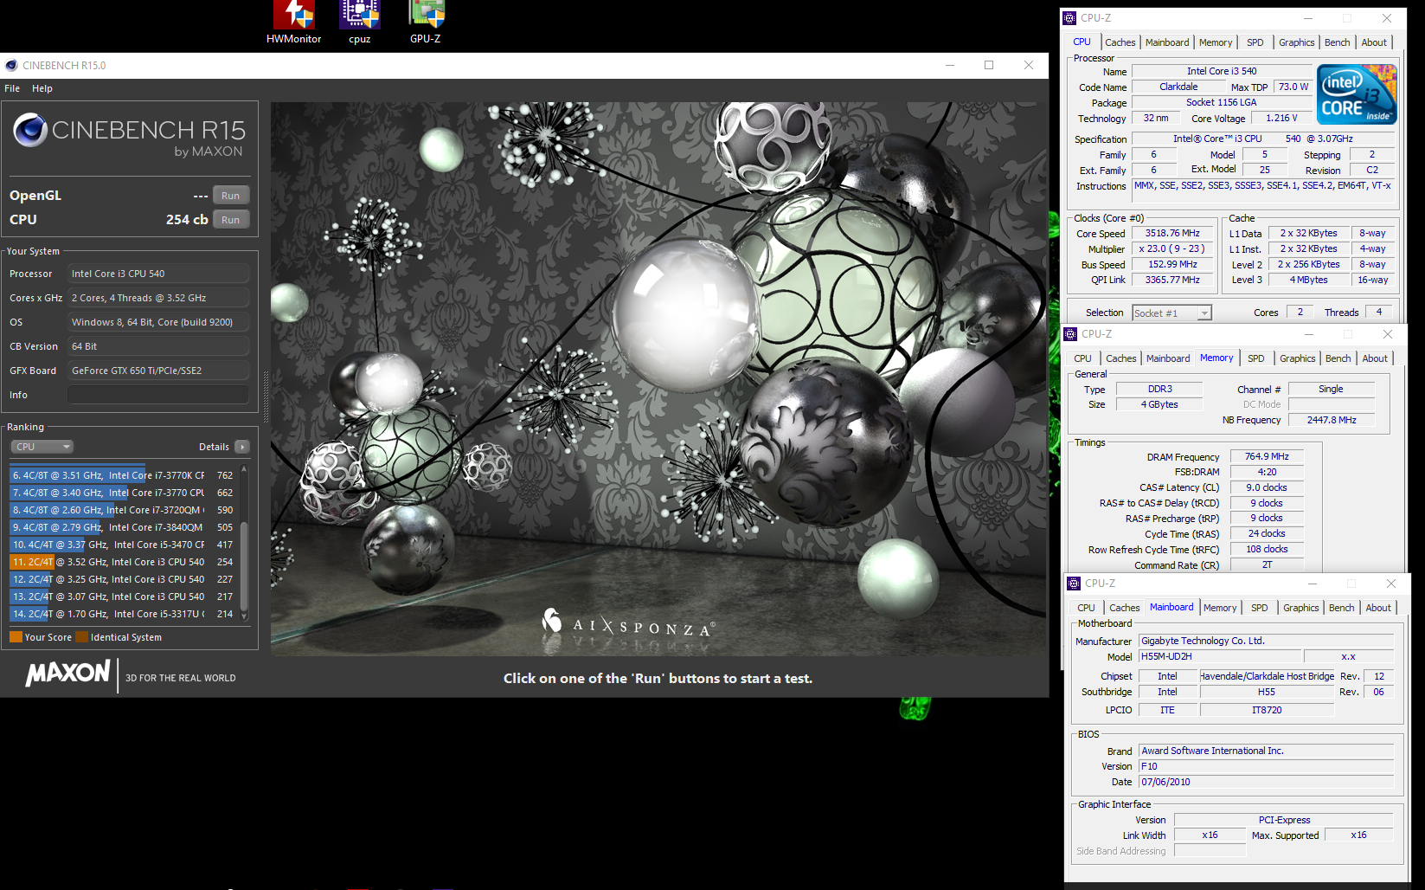The width and height of the screenshot is (1425, 890).
Task: Open Bench tab in top CPU-Z window
Action: 1337,42
